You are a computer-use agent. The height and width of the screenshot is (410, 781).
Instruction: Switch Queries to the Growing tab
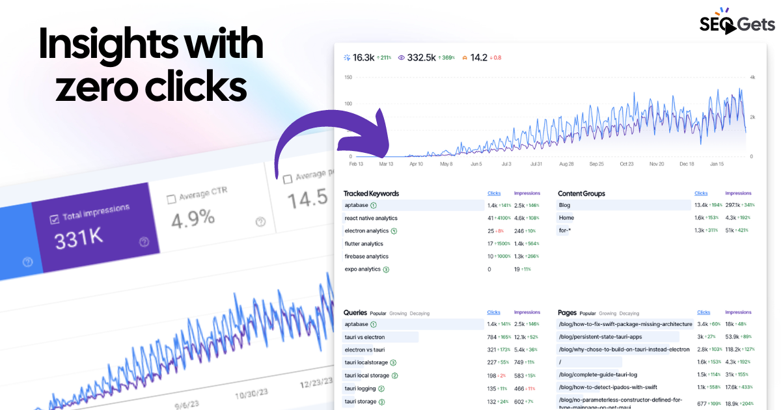[x=398, y=313]
